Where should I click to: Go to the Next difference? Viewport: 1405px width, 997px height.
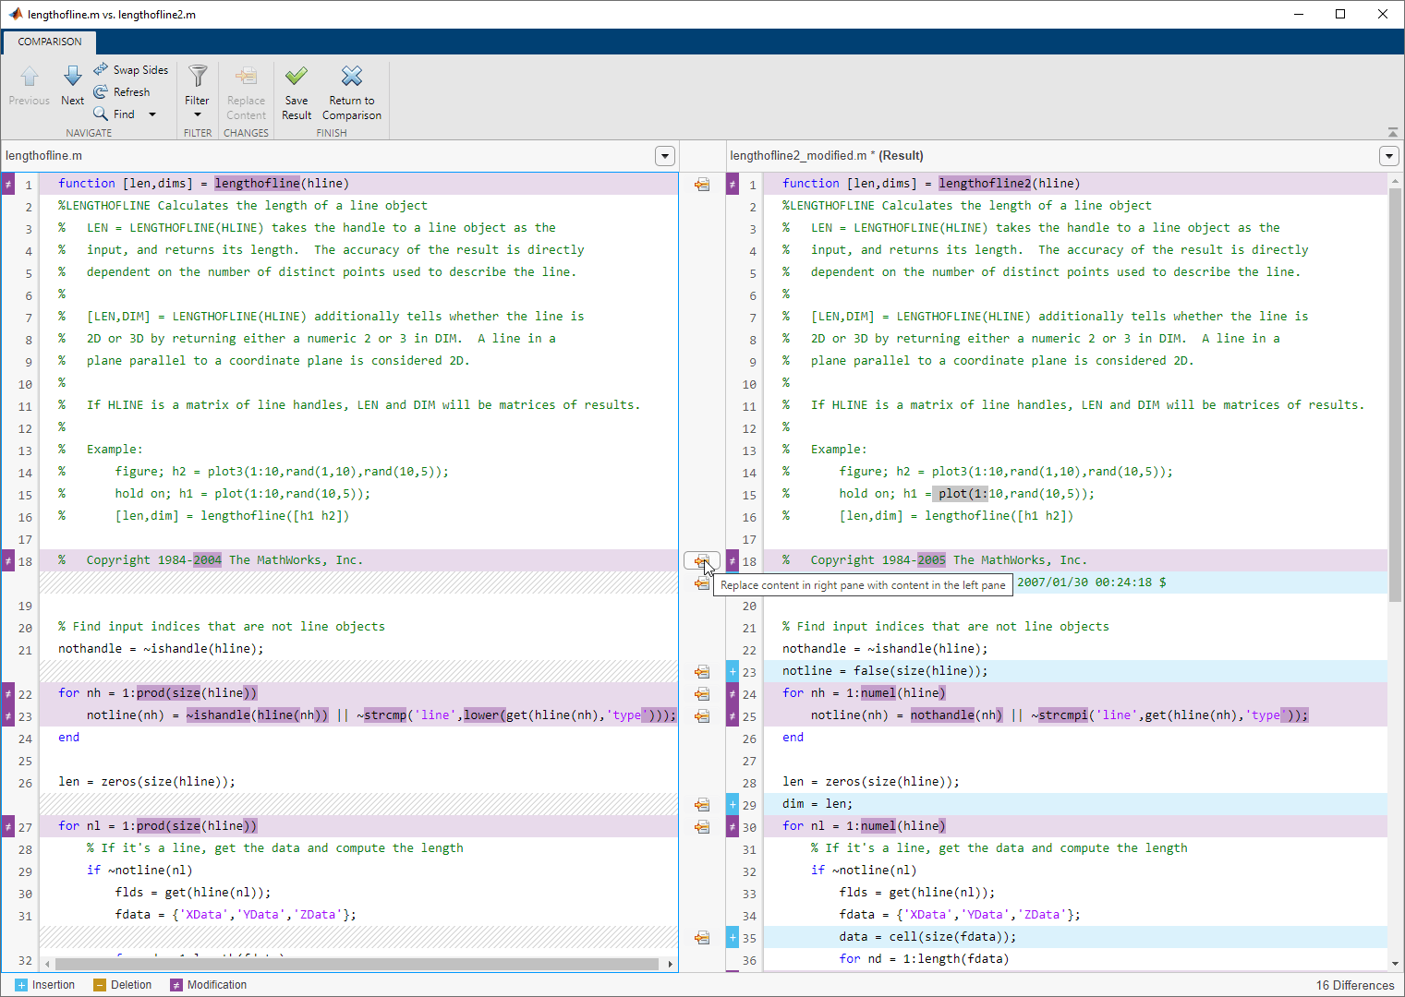pos(72,85)
